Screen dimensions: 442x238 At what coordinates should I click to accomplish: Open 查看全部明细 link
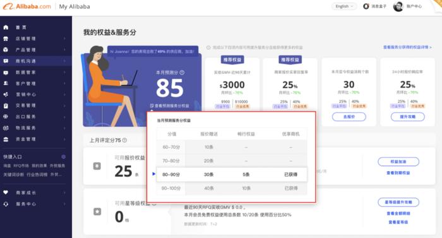[x=398, y=213]
